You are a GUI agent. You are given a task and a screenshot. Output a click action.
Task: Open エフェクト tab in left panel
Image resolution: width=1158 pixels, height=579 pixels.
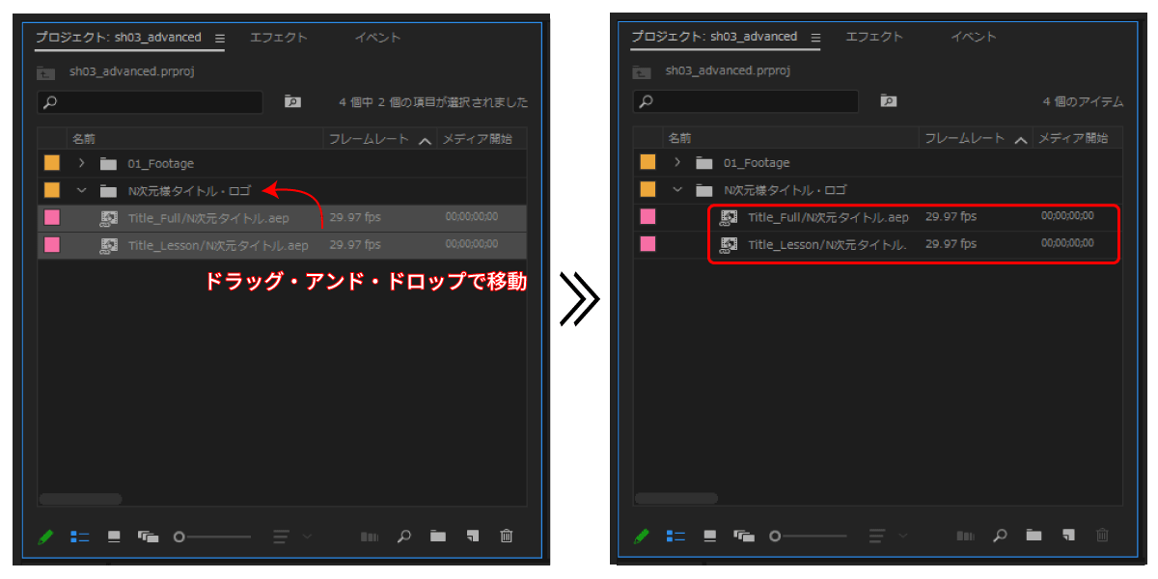[x=279, y=38]
